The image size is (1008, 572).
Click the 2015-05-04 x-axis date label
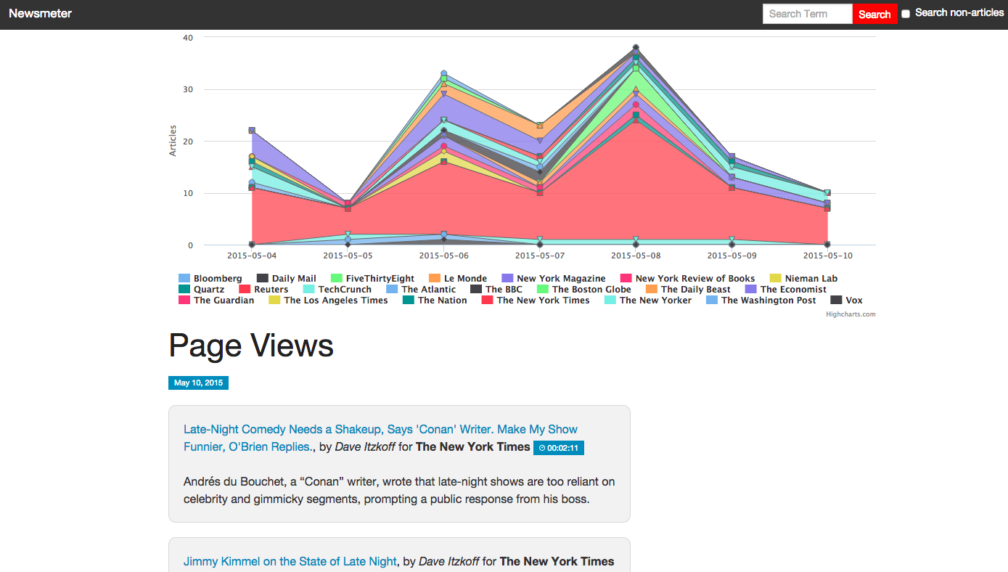point(252,256)
